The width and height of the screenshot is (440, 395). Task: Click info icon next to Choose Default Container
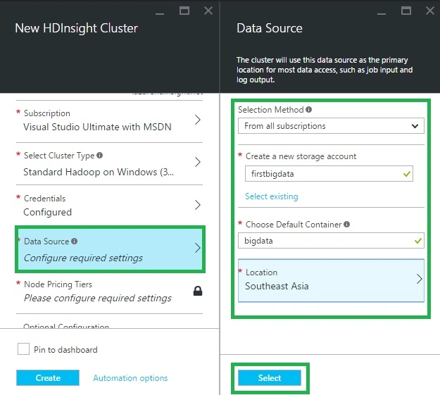(x=346, y=225)
